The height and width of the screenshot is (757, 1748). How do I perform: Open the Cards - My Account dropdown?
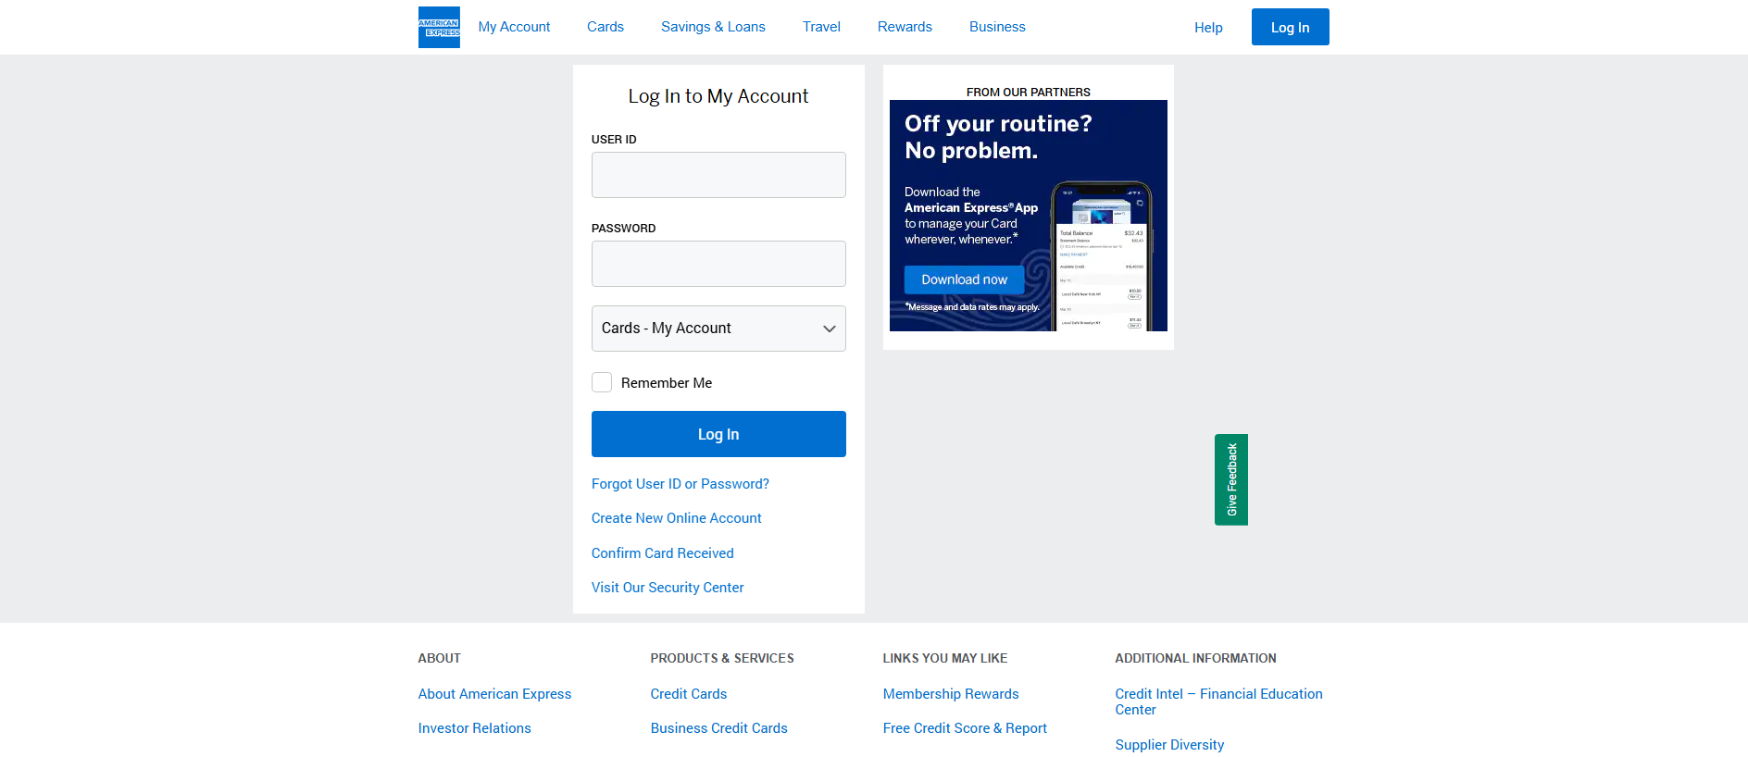tap(718, 329)
